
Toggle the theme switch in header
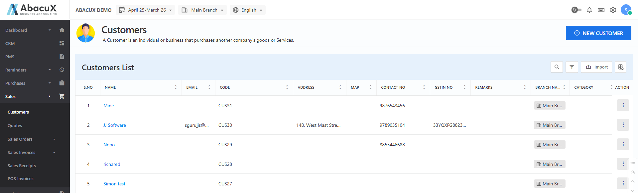point(576,10)
